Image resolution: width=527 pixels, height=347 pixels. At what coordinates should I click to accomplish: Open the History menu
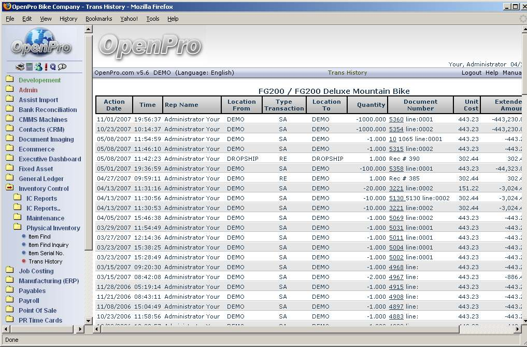(68, 19)
